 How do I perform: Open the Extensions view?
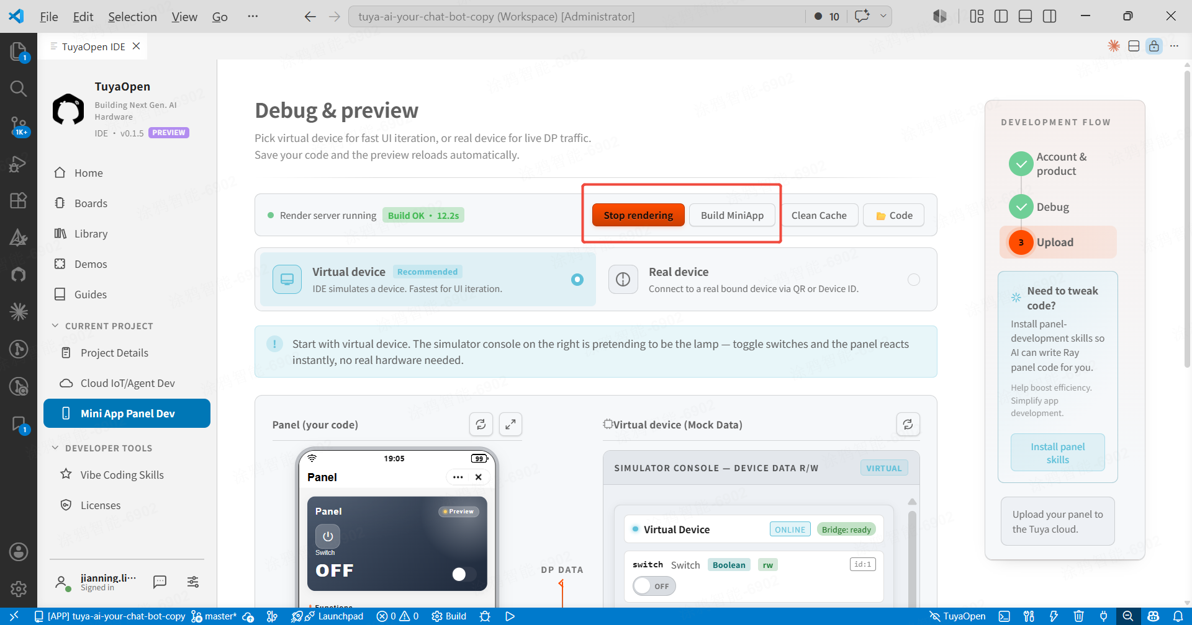pyautogui.click(x=19, y=200)
